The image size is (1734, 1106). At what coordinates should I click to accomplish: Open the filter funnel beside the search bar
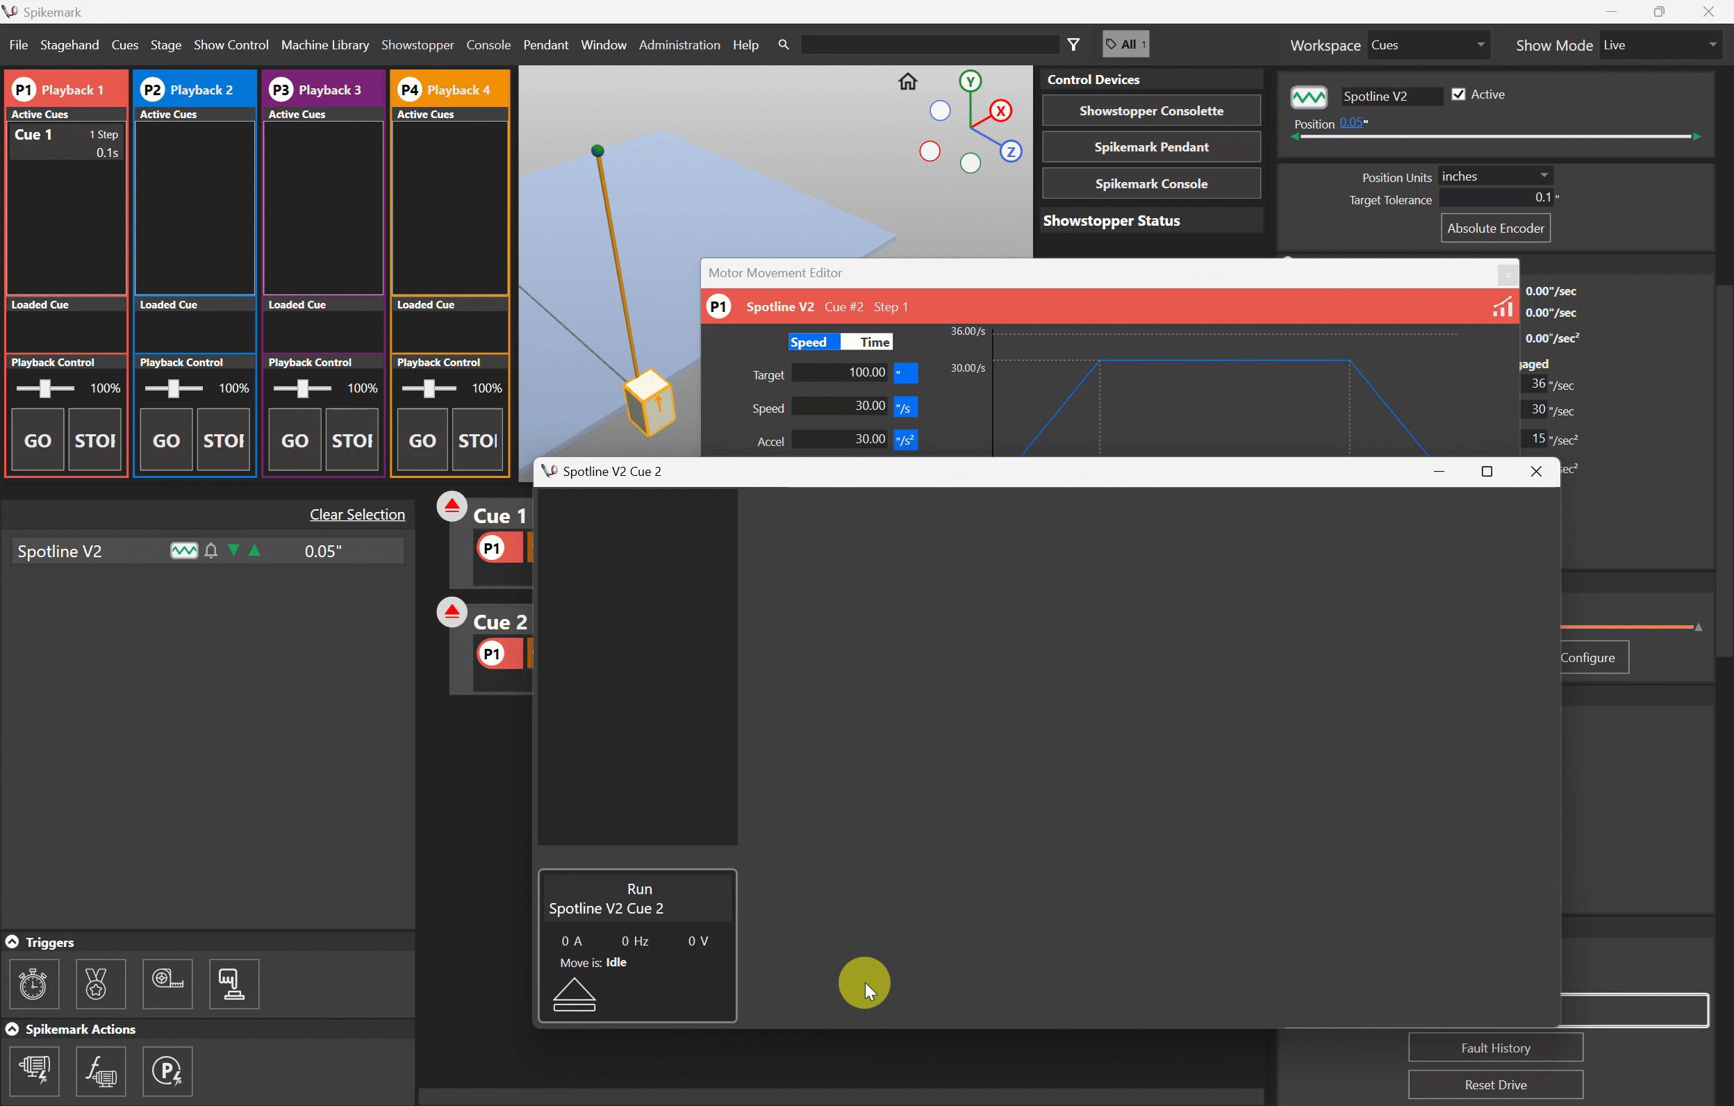coord(1073,44)
